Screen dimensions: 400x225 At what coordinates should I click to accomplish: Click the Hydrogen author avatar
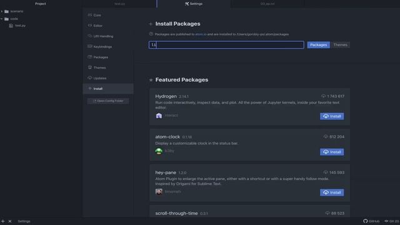click(x=159, y=116)
